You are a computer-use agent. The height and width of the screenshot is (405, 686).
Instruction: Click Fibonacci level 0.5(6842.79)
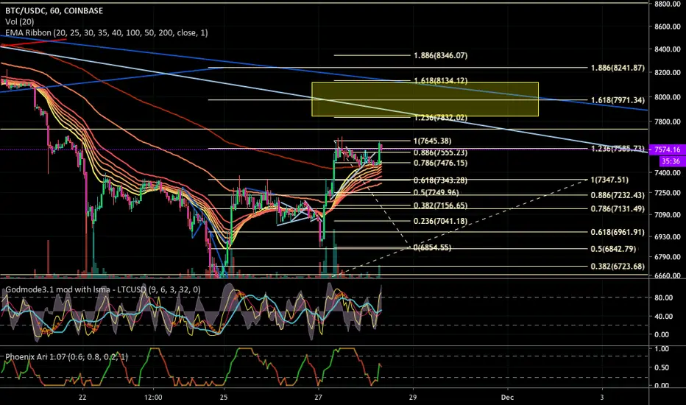point(613,249)
